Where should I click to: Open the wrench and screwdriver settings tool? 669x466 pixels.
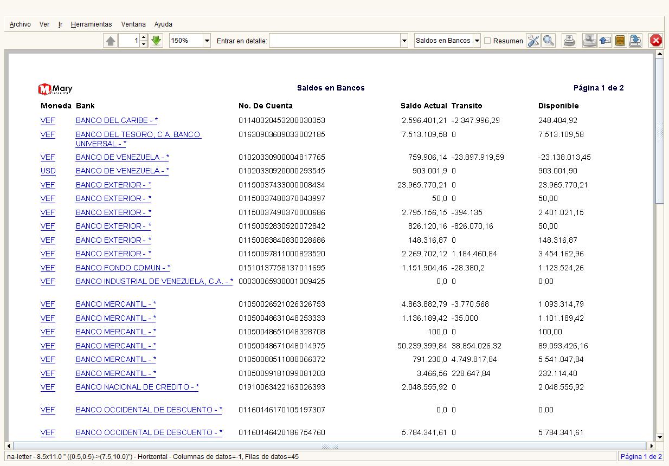(533, 41)
